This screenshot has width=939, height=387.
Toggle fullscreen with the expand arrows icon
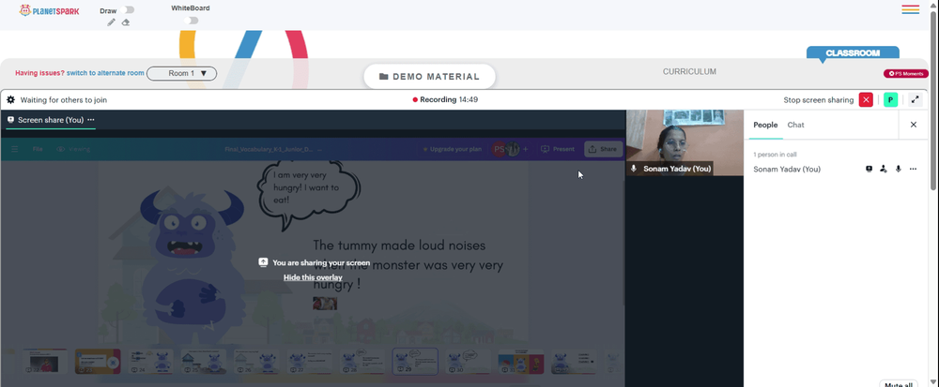pyautogui.click(x=915, y=99)
